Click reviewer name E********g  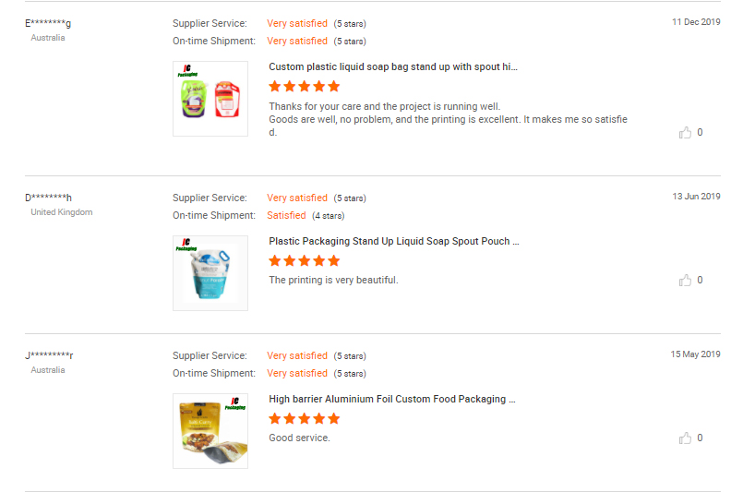click(x=48, y=23)
